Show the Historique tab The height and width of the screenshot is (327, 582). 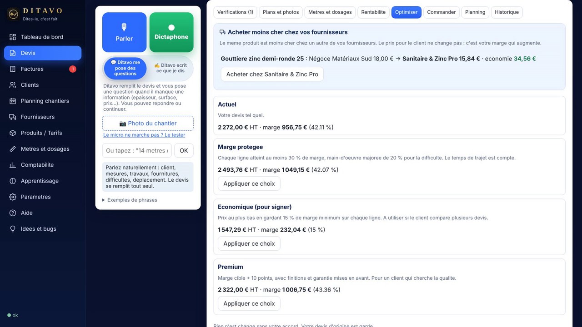(507, 12)
